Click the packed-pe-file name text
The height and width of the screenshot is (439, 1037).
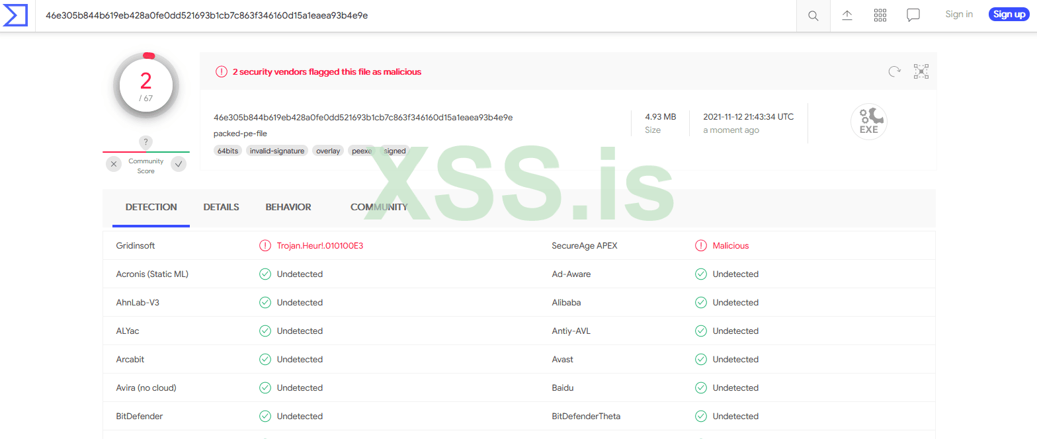(240, 134)
